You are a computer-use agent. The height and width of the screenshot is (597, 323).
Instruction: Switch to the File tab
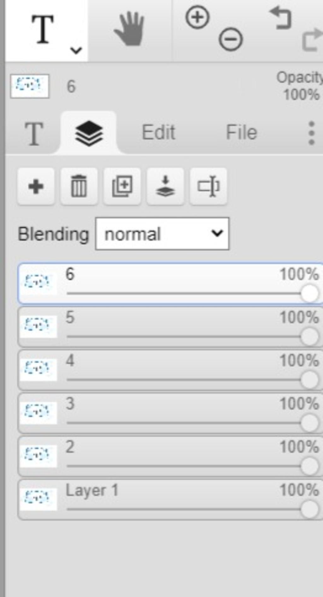[x=242, y=132]
